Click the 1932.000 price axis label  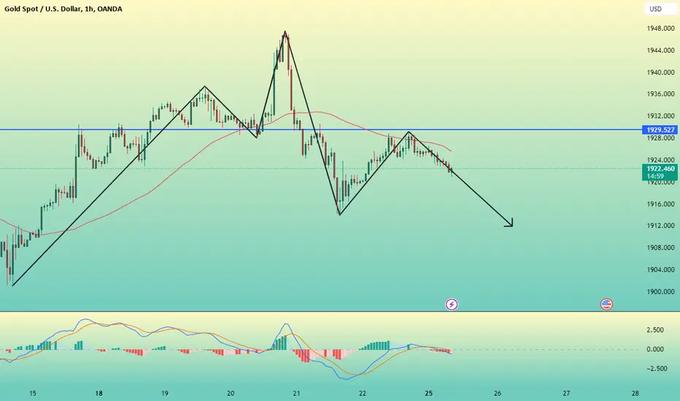point(660,116)
